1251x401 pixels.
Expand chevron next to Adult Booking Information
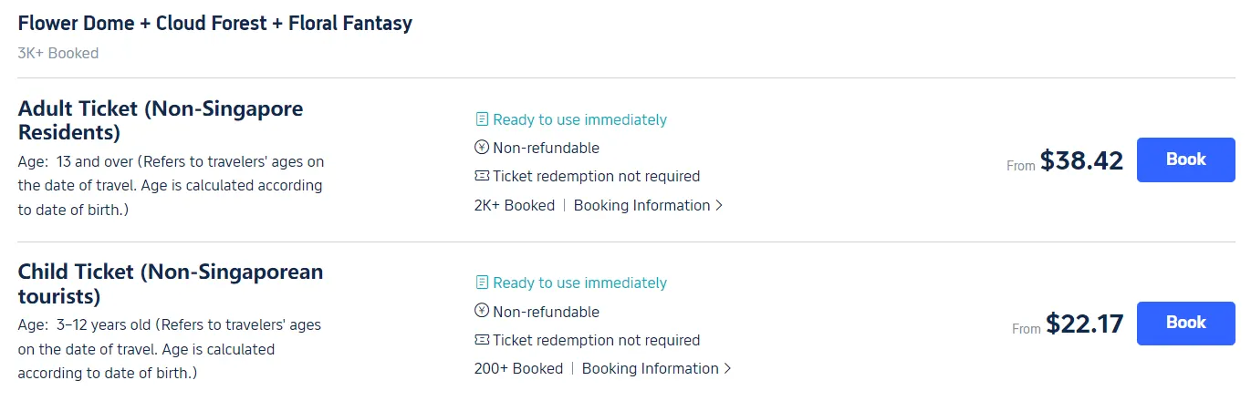point(719,205)
